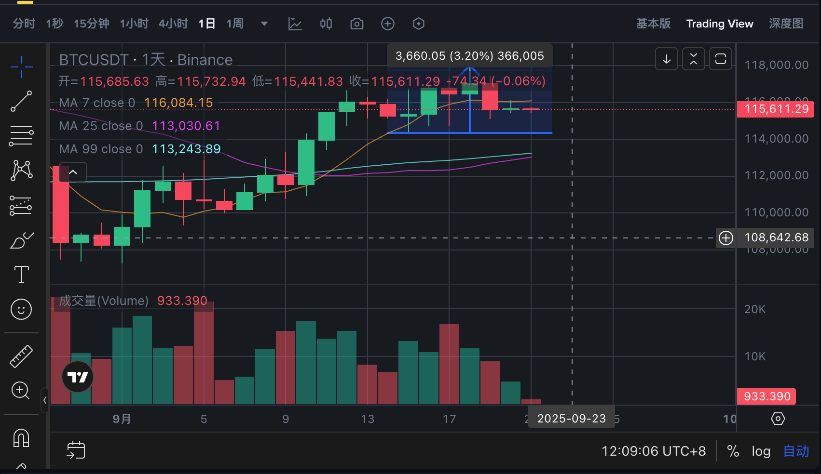Open the go-to-date calendar button

[76, 450]
